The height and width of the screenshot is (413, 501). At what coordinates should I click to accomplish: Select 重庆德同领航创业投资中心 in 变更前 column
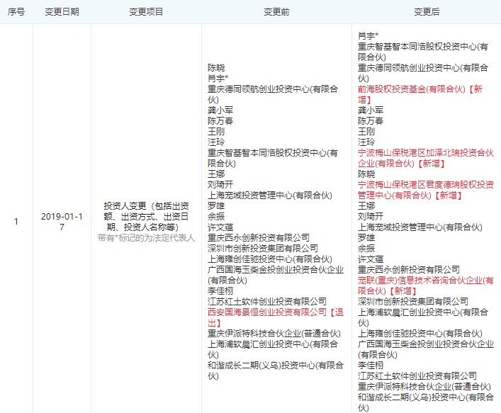point(273,94)
